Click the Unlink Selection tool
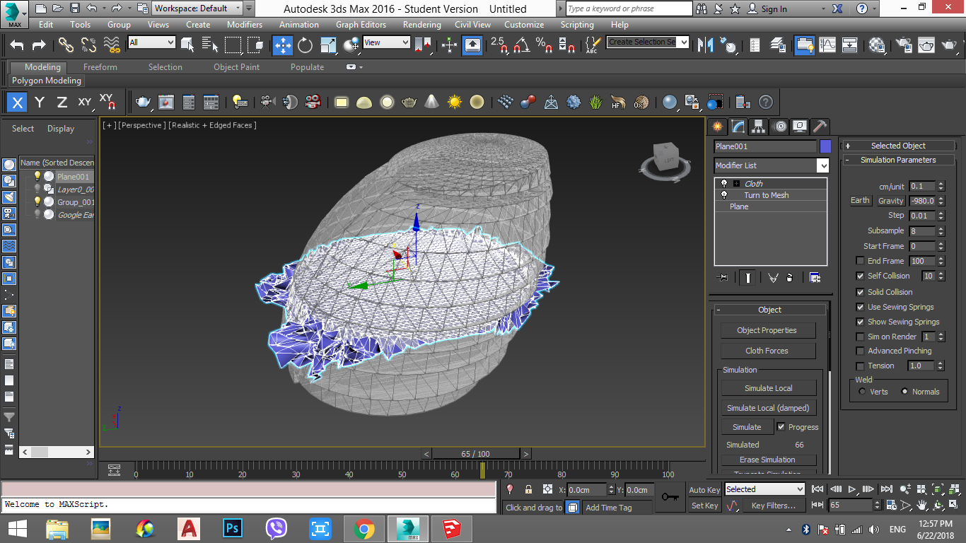Viewport: 966px width, 543px height. click(x=88, y=45)
